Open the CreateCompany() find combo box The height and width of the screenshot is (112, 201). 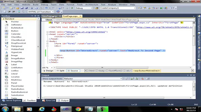pos(135,8)
